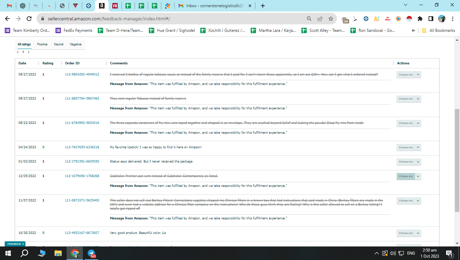Open the Hue Grant / Sighodel bookmark

point(171,30)
